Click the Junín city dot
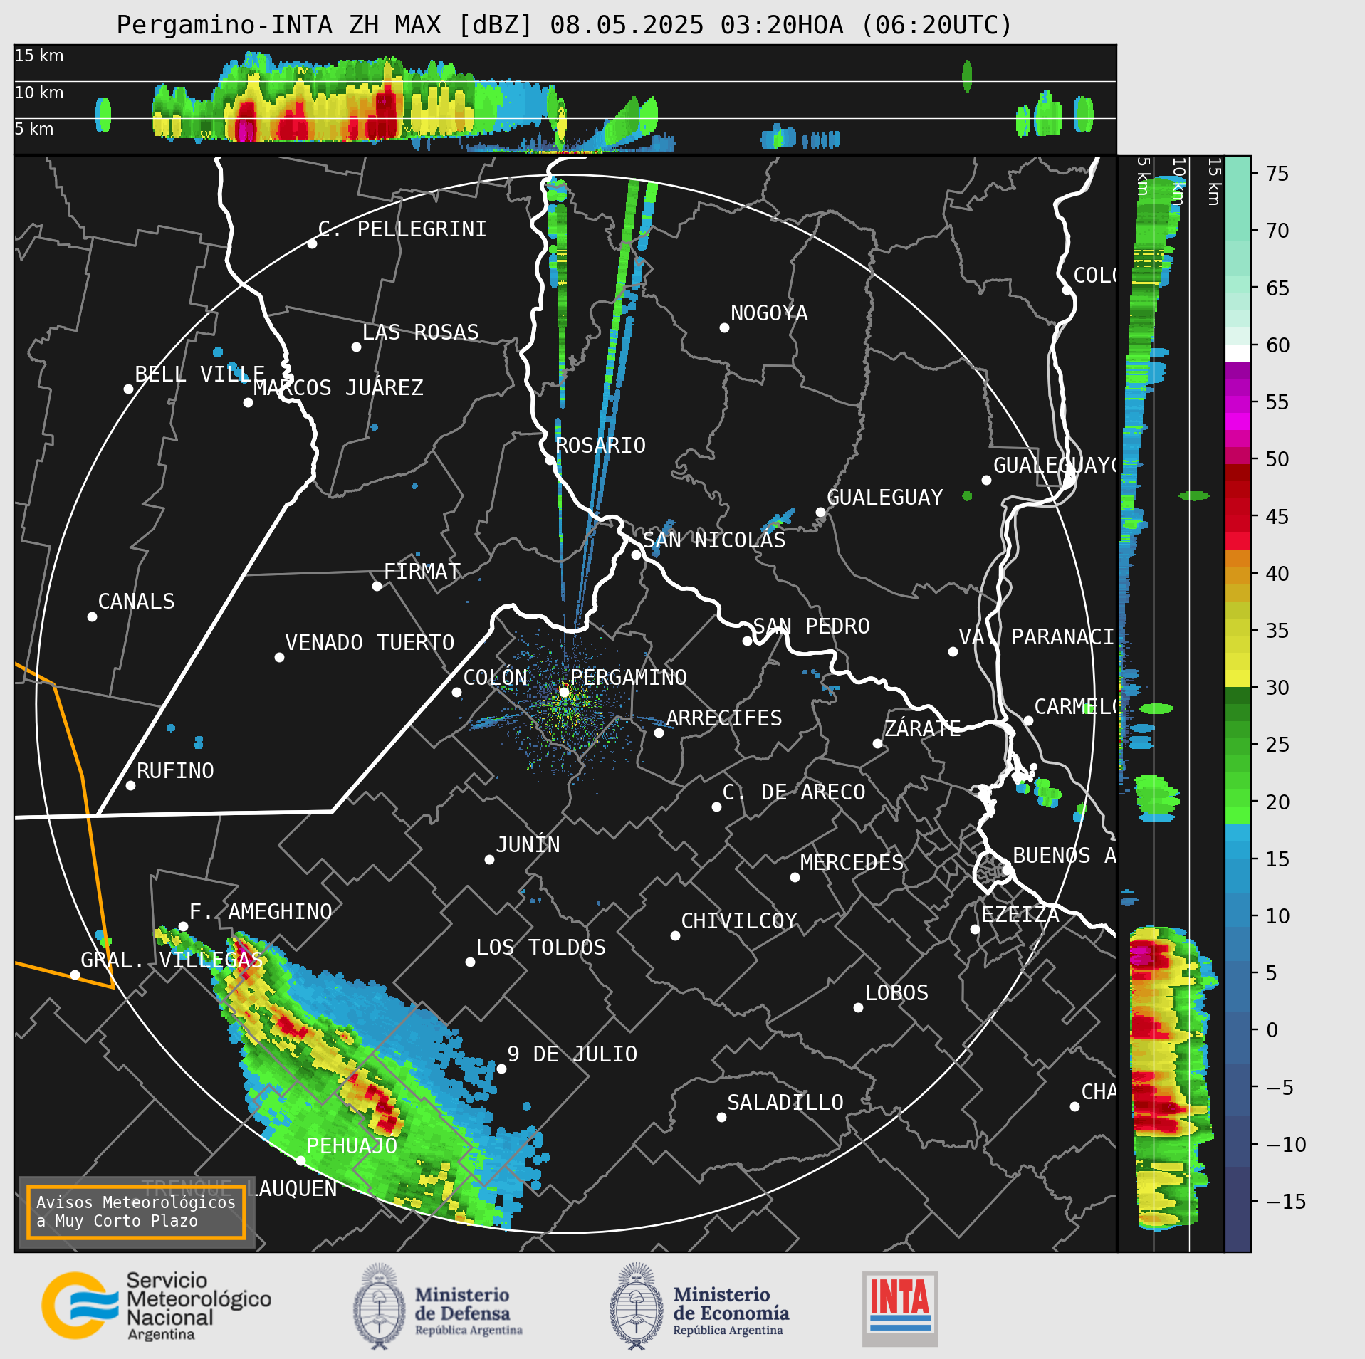Viewport: 1365px width, 1359px height. pyautogui.click(x=489, y=859)
